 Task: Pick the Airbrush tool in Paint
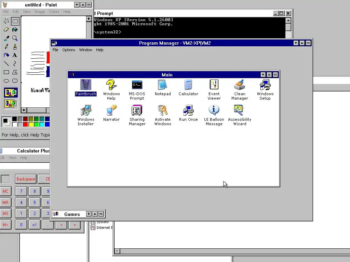(x=6, y=55)
